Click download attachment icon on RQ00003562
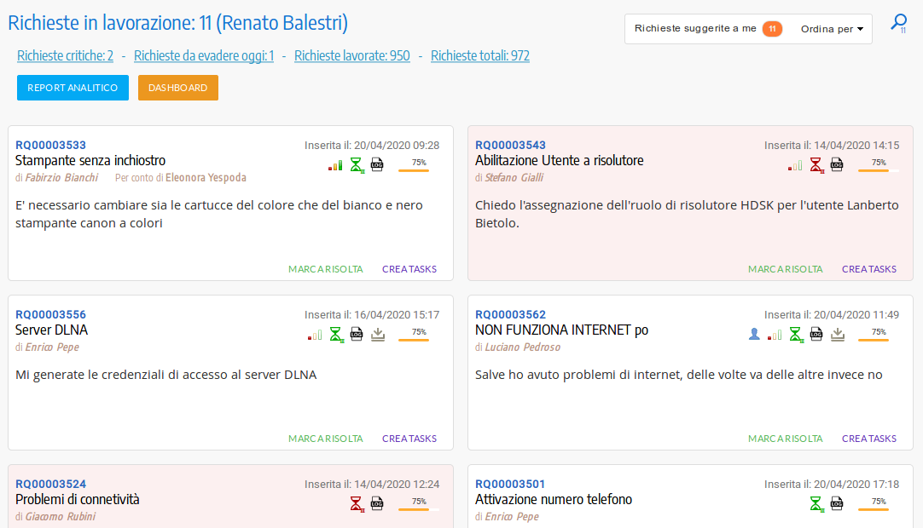The width and height of the screenshot is (923, 528). click(x=838, y=335)
